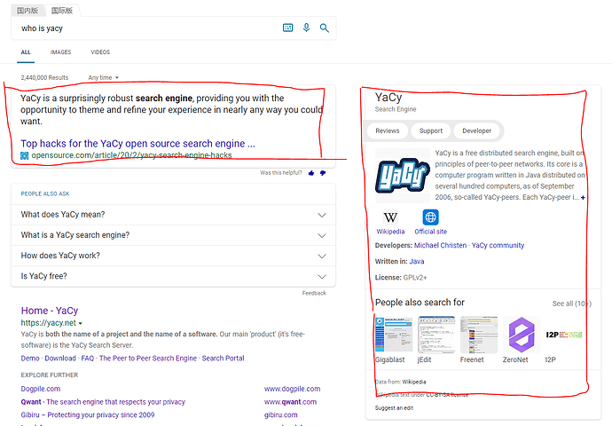Open the jEdit thumbnail
Image resolution: width=612 pixels, height=426 pixels.
tap(436, 335)
